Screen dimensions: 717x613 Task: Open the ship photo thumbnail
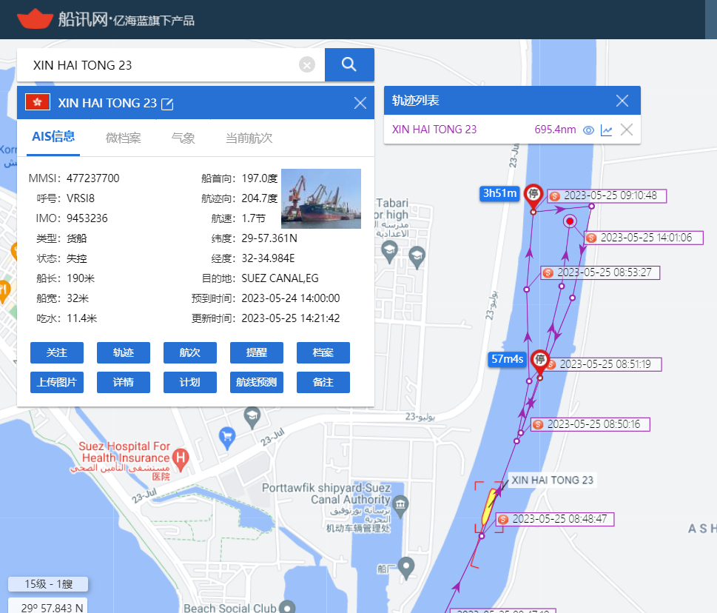[x=321, y=198]
